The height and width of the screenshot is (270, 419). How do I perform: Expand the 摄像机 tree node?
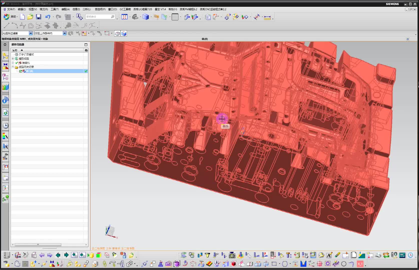(x=13, y=63)
